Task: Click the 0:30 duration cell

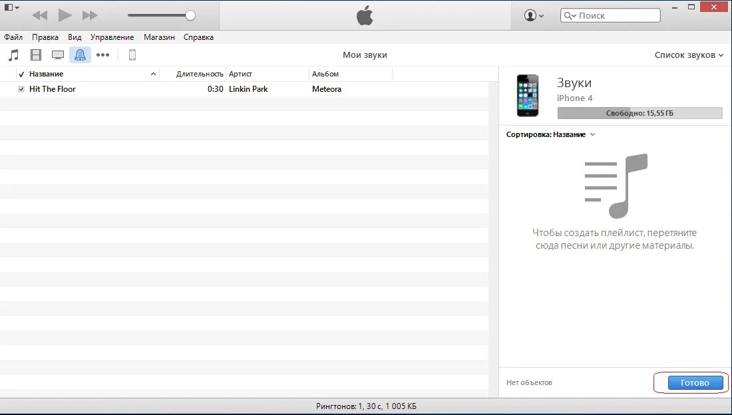Action: 215,89
